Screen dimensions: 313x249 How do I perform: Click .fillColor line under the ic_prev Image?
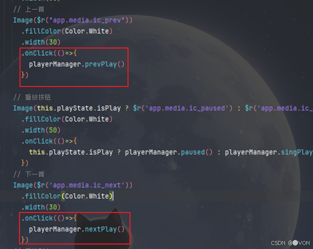click(x=67, y=31)
